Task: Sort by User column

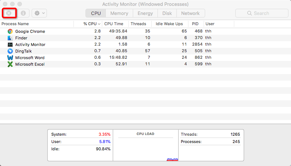Action: click(219, 24)
